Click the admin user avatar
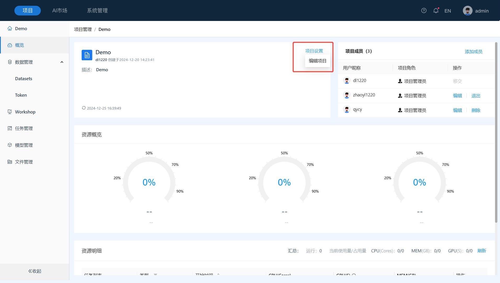This screenshot has height=283, width=500. point(467,11)
